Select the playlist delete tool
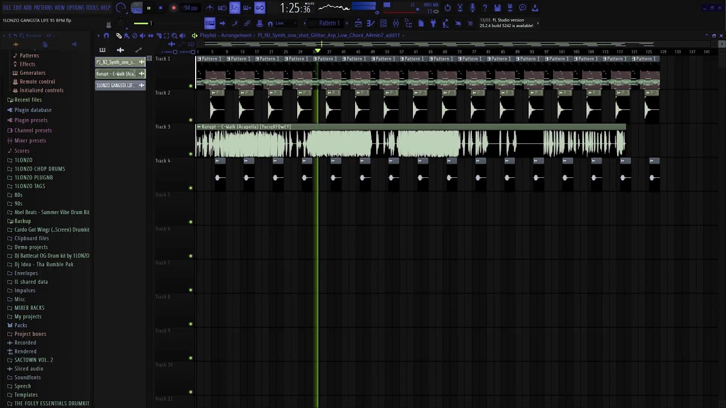 pyautogui.click(x=135, y=35)
